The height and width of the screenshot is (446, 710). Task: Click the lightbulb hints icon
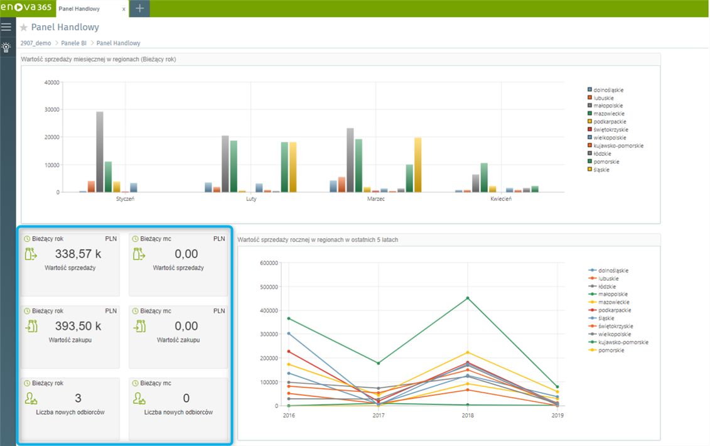pyautogui.click(x=6, y=47)
